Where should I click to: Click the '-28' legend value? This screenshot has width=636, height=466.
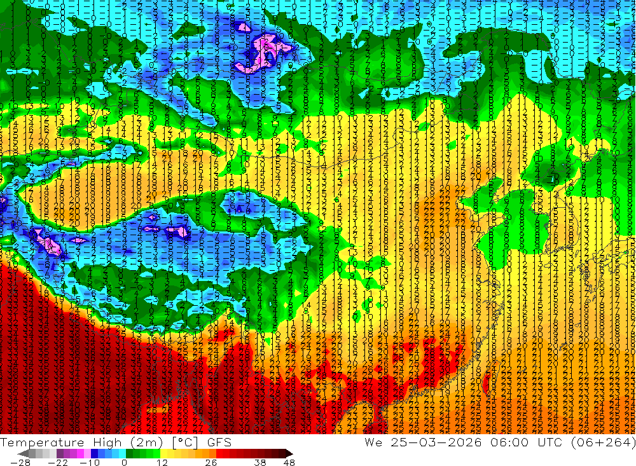tap(20, 462)
